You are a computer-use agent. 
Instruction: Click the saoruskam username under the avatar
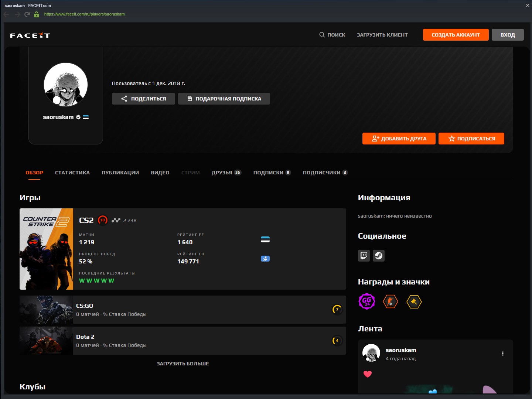pyautogui.click(x=58, y=117)
